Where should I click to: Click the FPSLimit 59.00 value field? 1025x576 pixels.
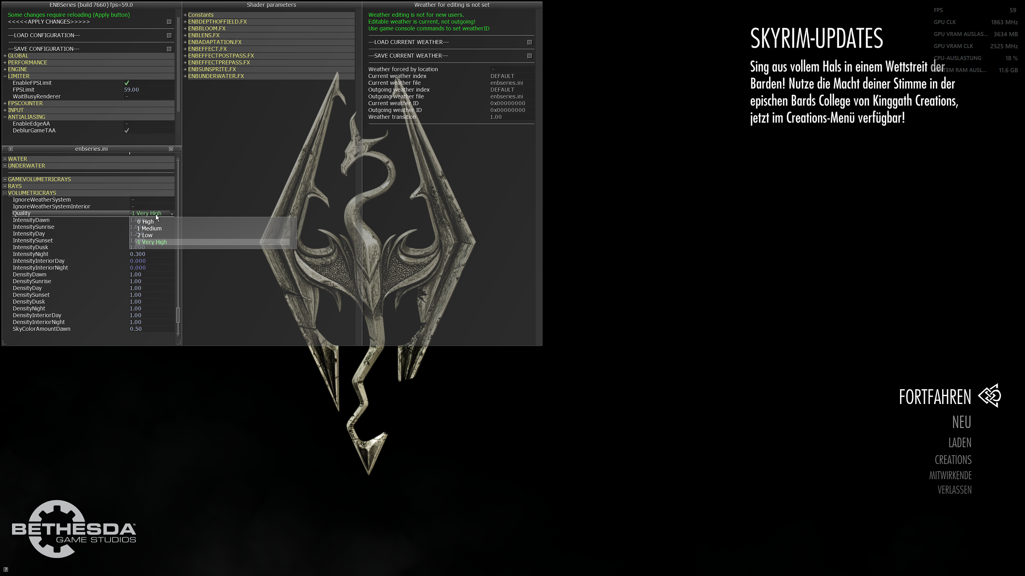(x=132, y=90)
